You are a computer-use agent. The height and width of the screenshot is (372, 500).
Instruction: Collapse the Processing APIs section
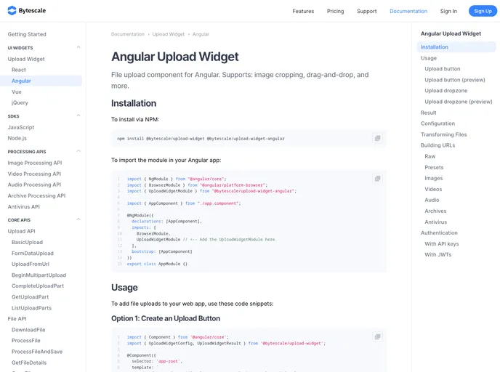tap(78, 151)
